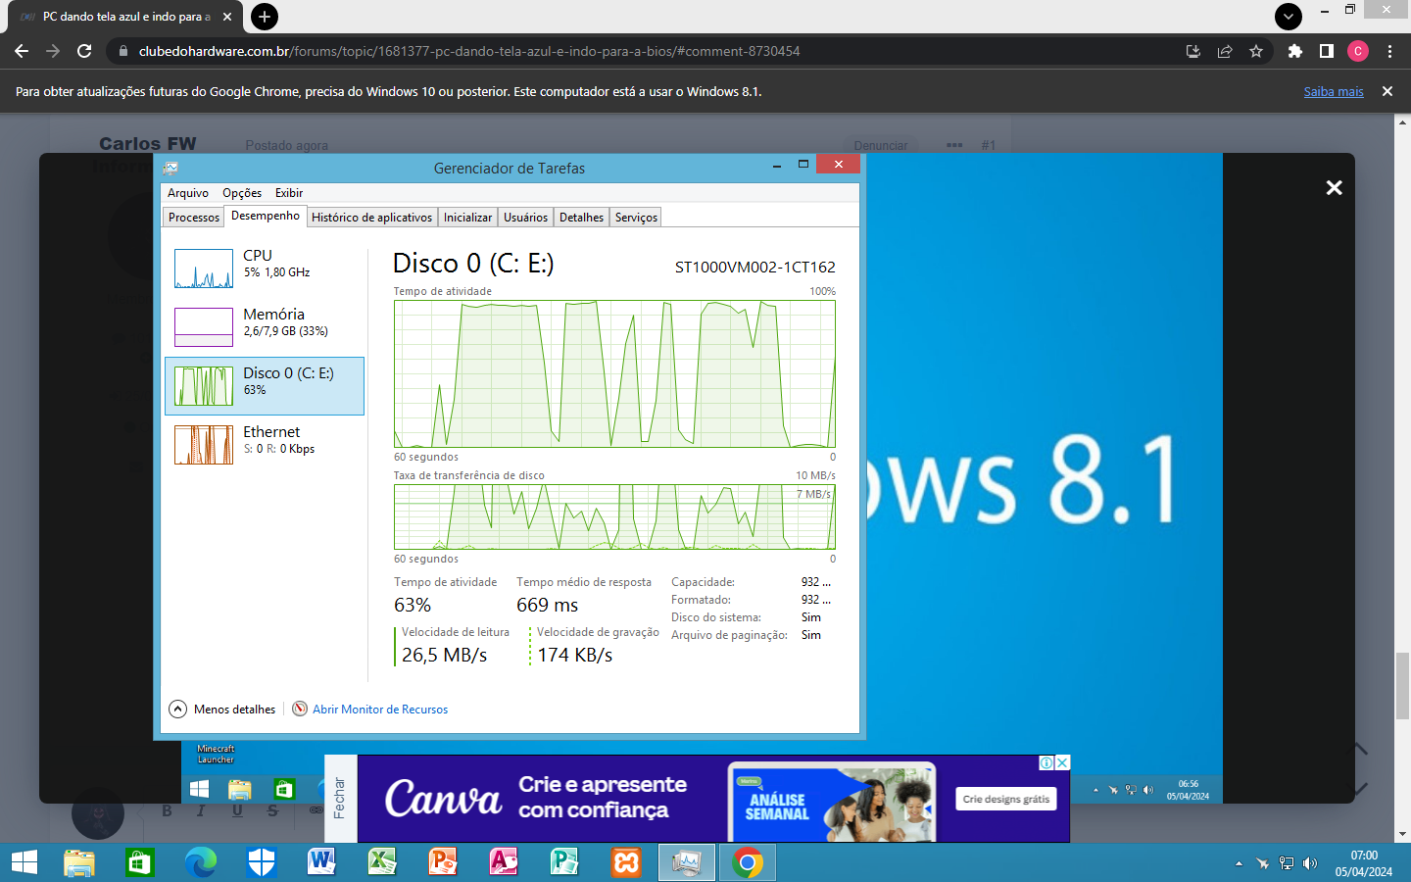Switch to Task Manager taskbar button
This screenshot has height=882, width=1411.
tap(687, 862)
